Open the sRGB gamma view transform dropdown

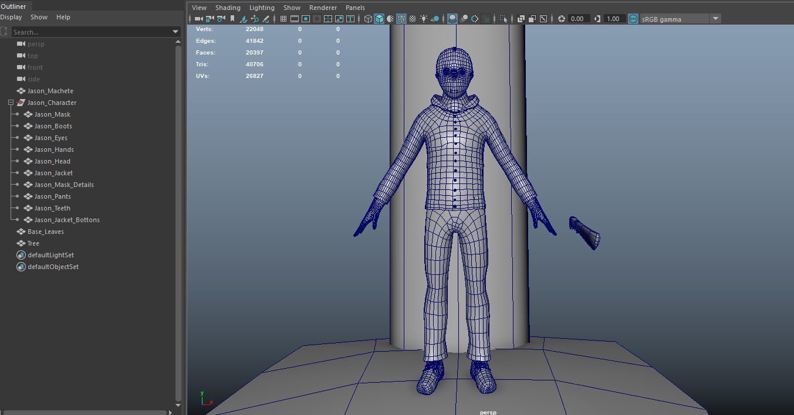(680, 19)
